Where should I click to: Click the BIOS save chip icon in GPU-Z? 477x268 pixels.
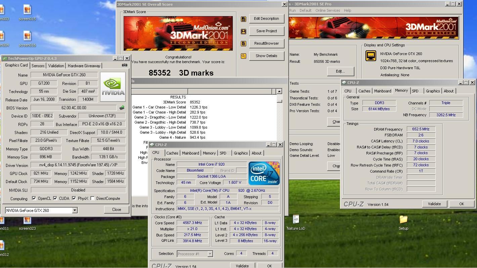pos(122,108)
